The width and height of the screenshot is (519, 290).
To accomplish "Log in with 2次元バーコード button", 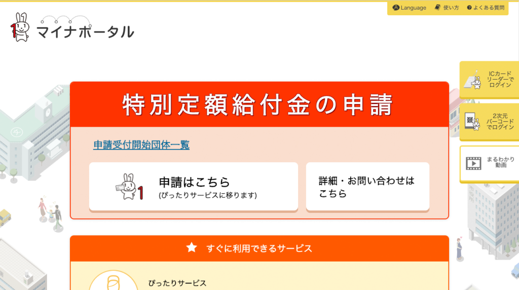I will click(489, 122).
